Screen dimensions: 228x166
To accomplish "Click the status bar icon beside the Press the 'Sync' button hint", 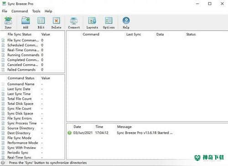I will (3, 163).
